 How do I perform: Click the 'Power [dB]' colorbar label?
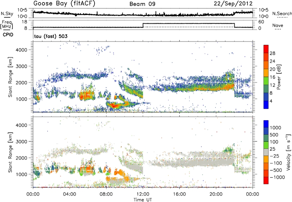coord(278,77)
